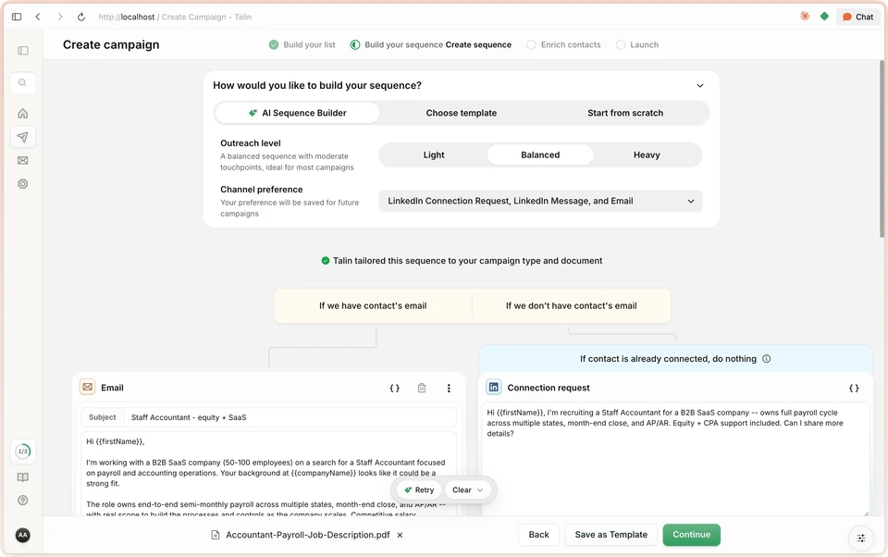
Task: Open the help question mark icon
Action: tap(22, 501)
